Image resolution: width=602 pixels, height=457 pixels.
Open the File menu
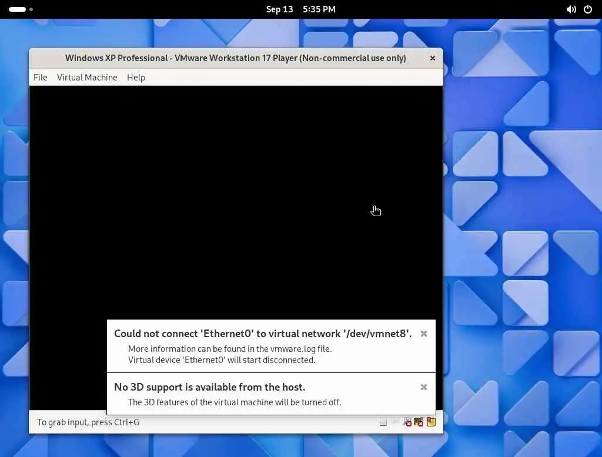coord(41,77)
